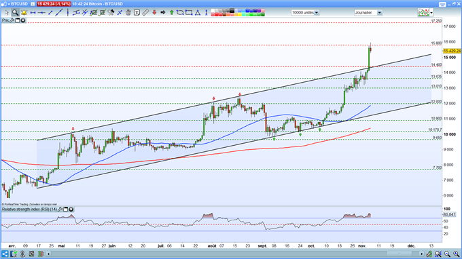Screen dimensions: 462x259
Task: Pick the ruler measurement tool
Action: click(x=145, y=12)
